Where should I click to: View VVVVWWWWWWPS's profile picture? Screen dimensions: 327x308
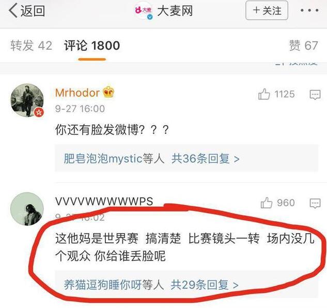(27, 209)
